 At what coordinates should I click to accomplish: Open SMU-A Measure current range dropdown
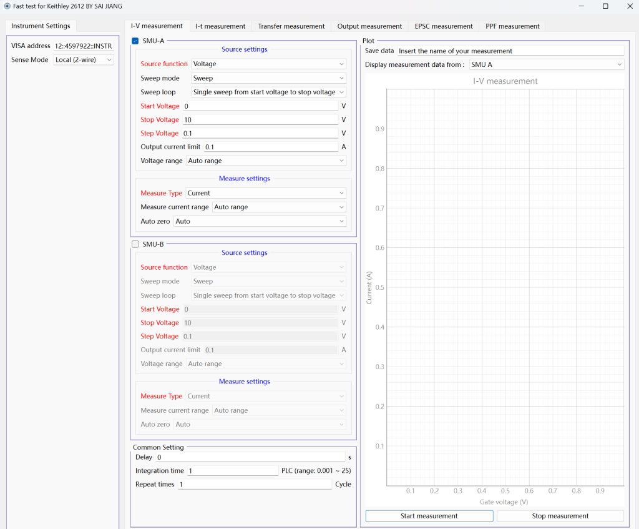click(279, 207)
